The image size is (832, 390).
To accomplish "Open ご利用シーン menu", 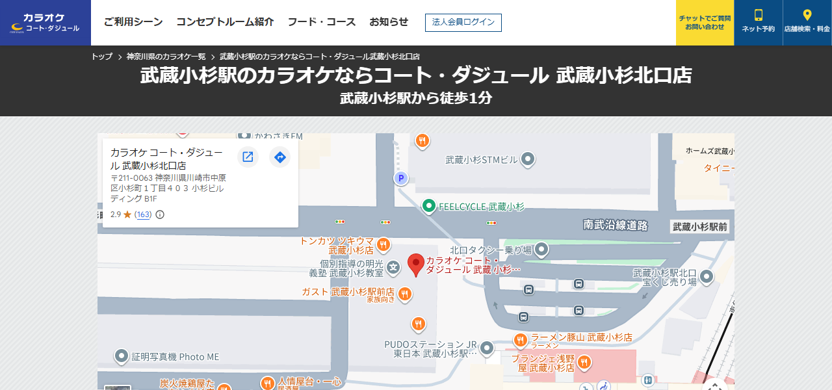I will point(133,22).
